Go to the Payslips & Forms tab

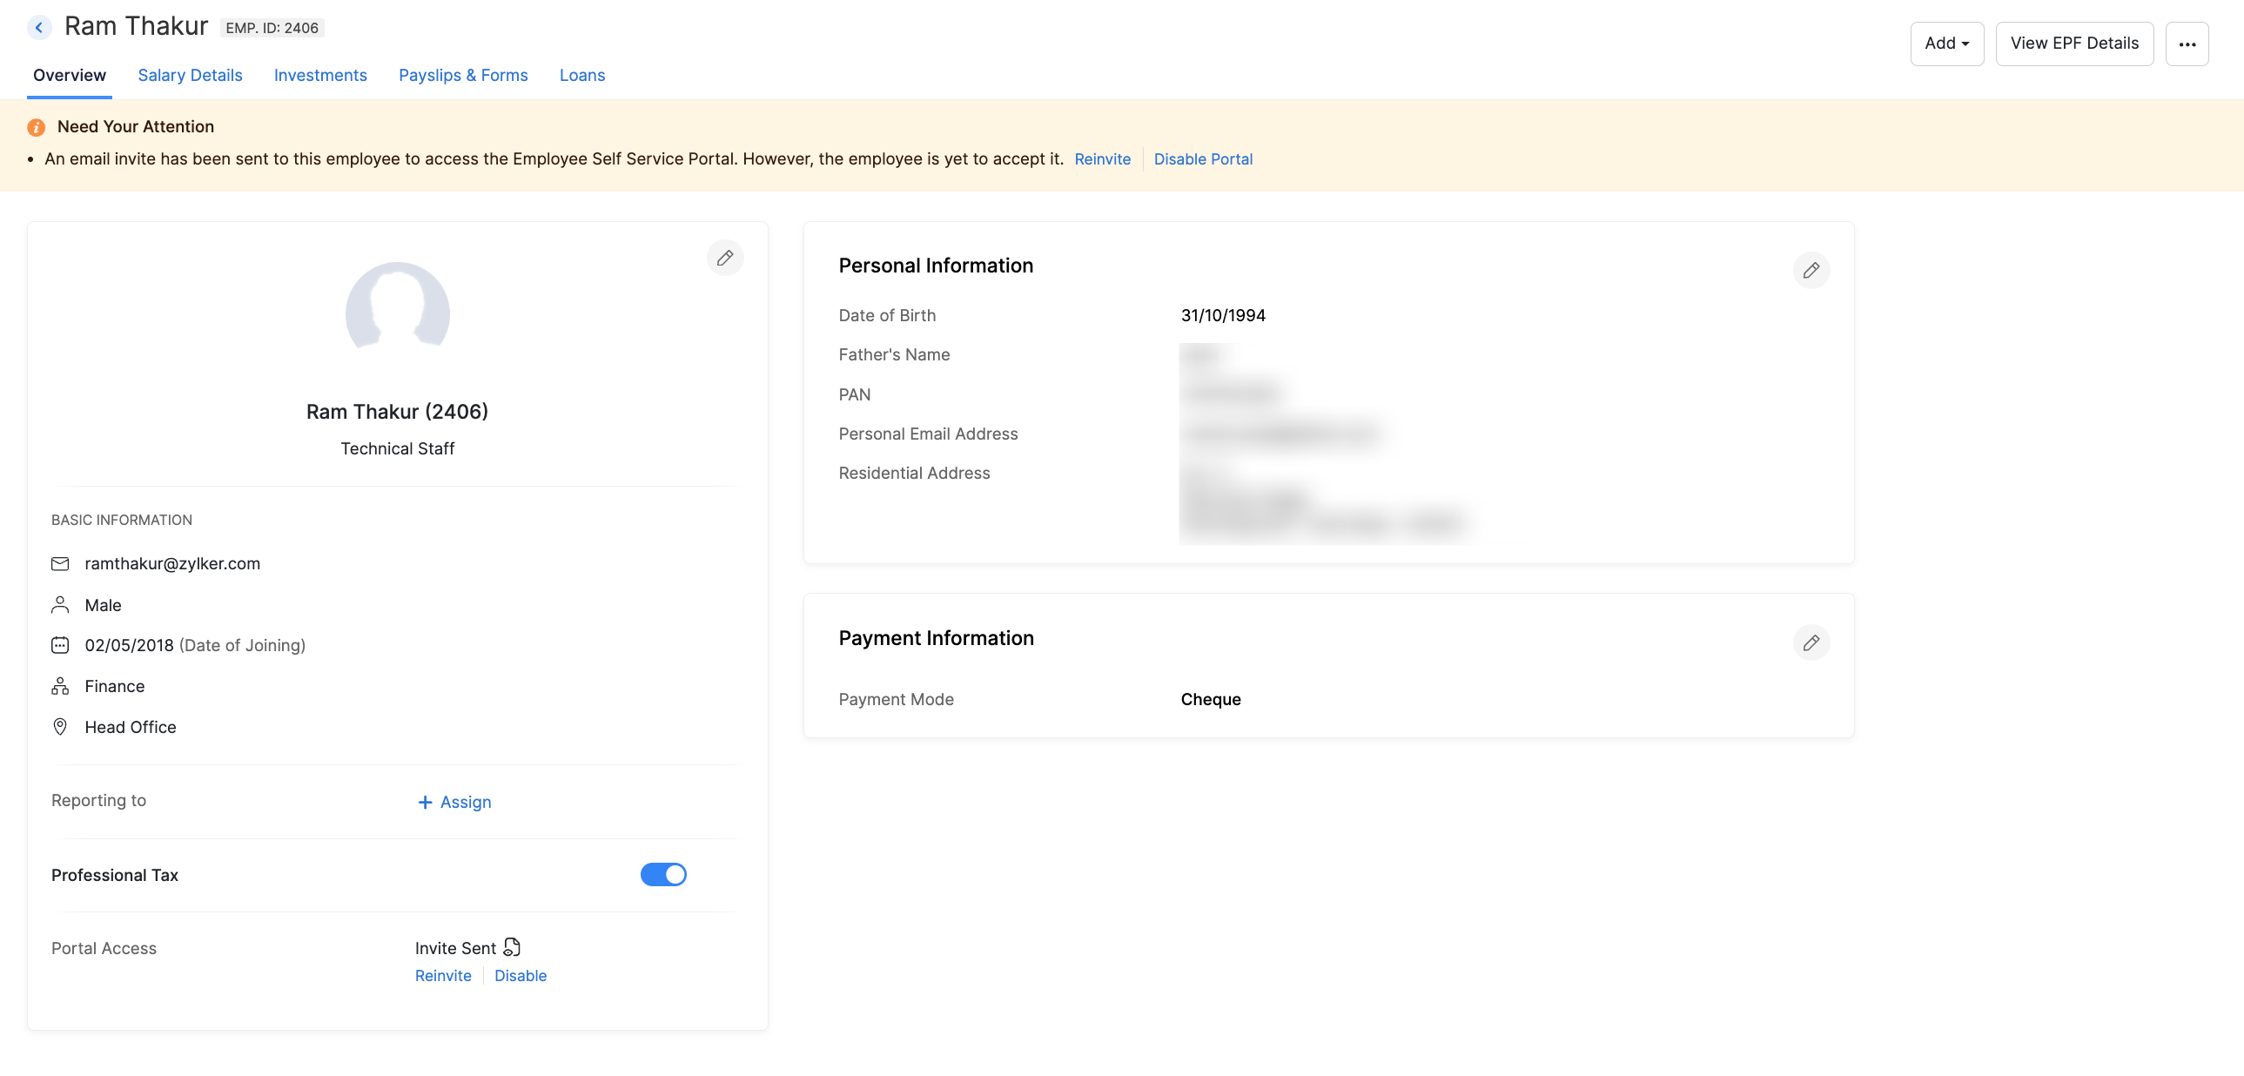462,75
